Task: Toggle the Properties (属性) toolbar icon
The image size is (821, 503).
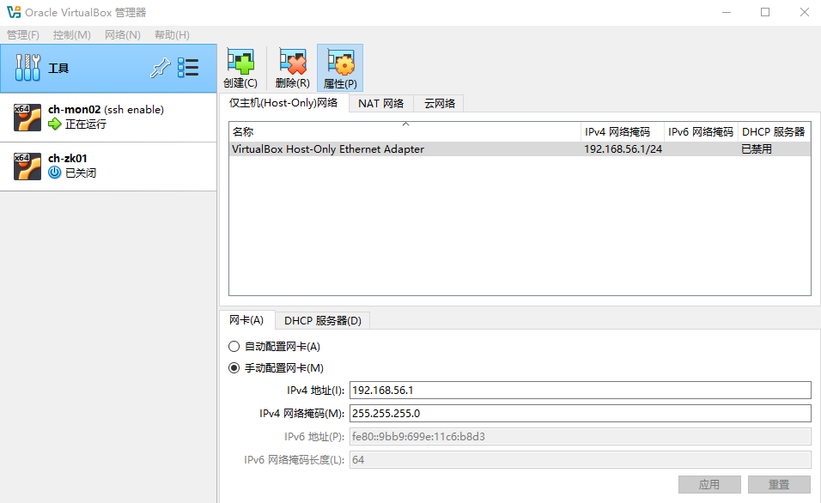Action: 340,63
